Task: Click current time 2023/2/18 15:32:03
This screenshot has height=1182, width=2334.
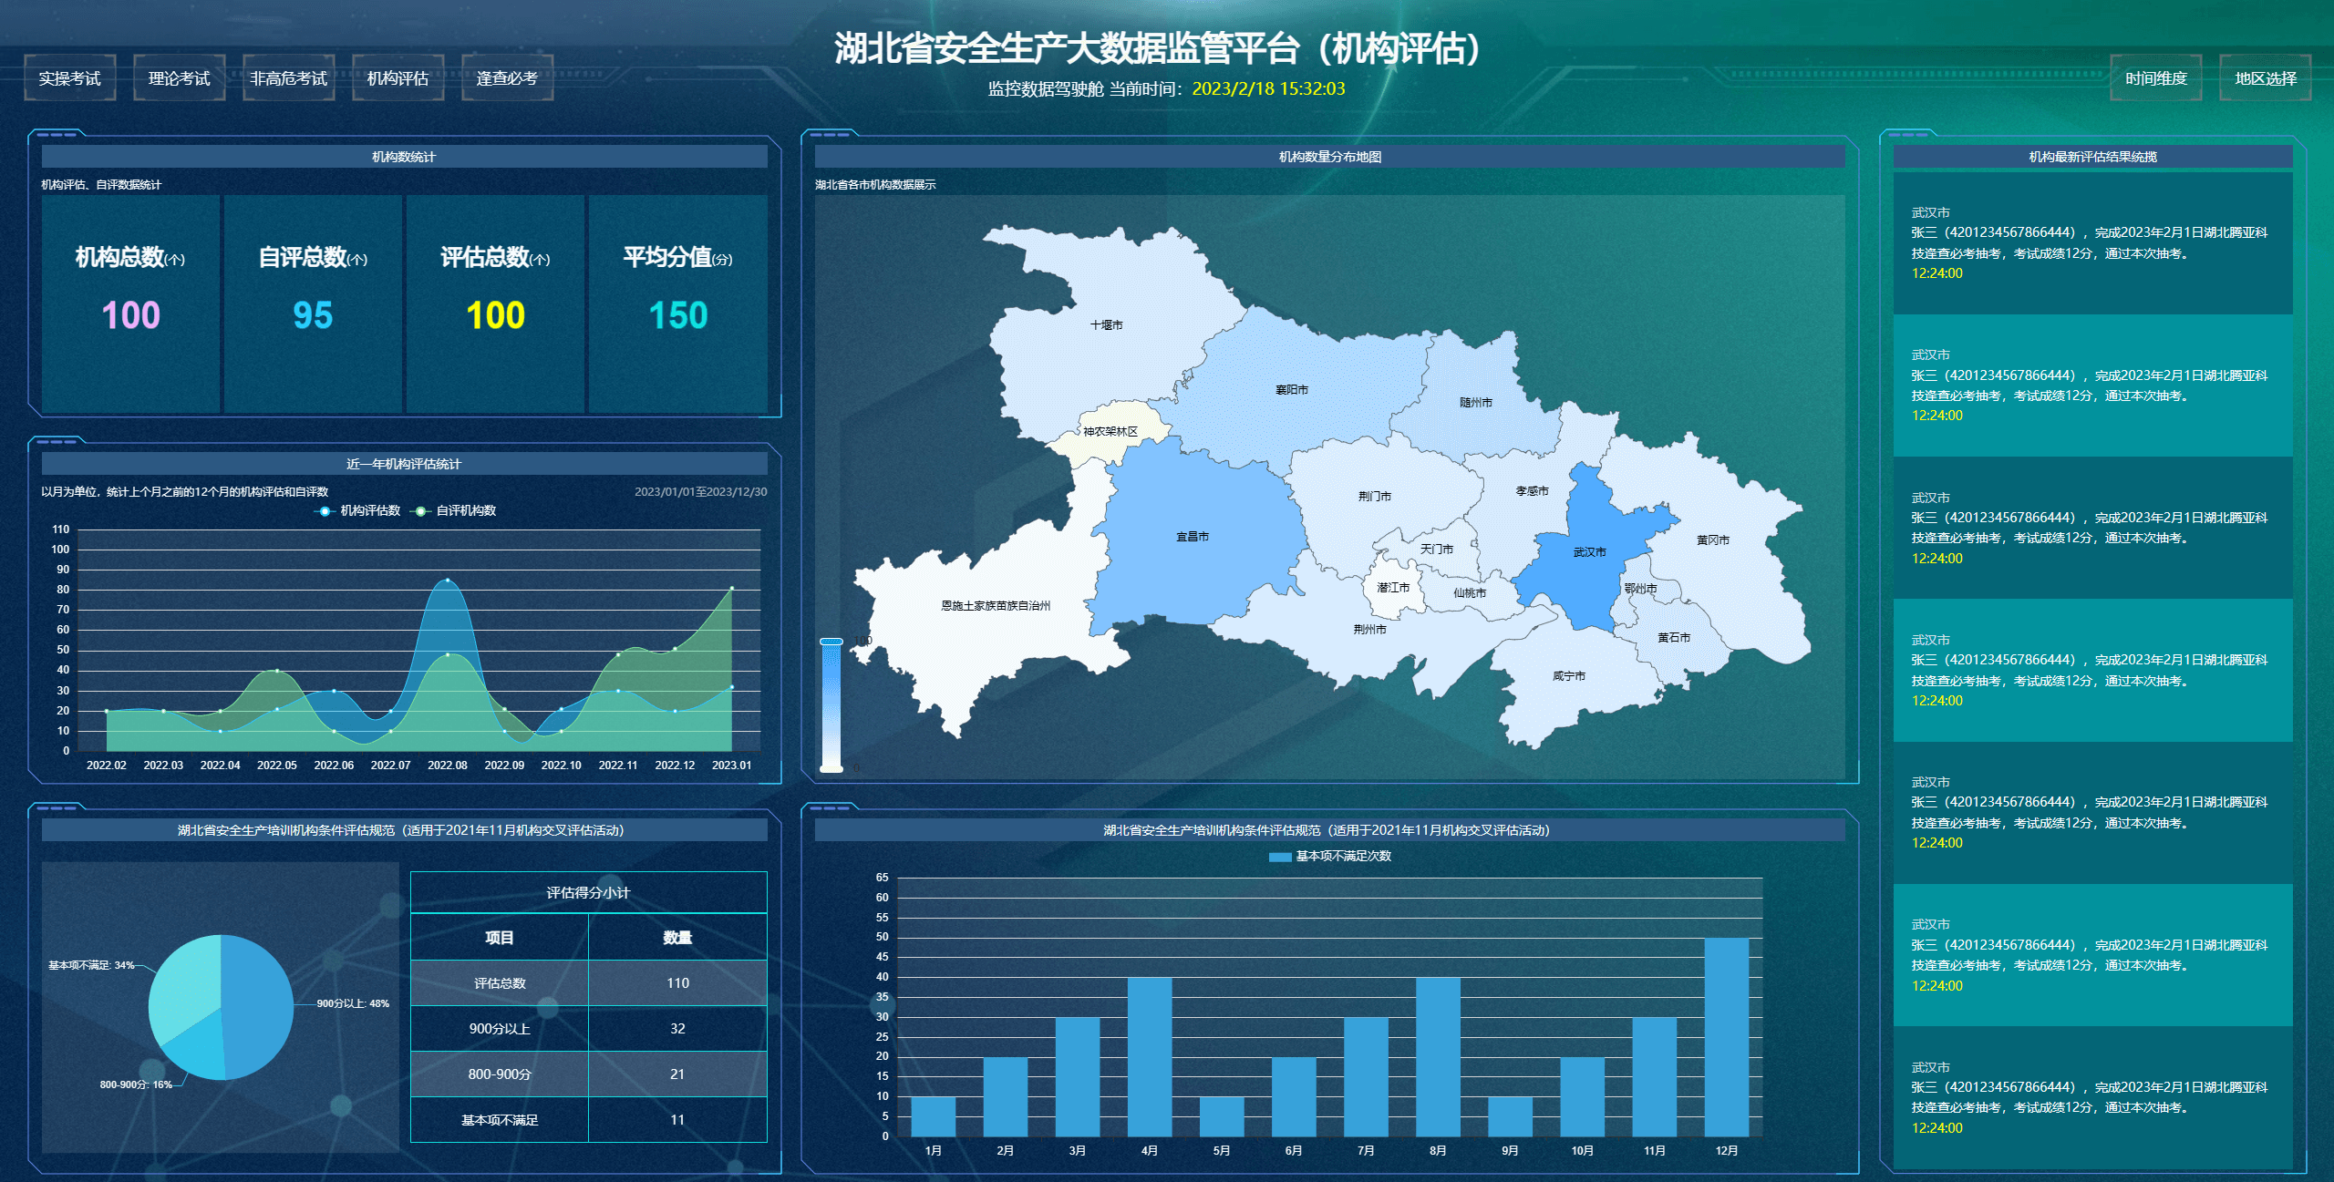Action: coord(1268,88)
